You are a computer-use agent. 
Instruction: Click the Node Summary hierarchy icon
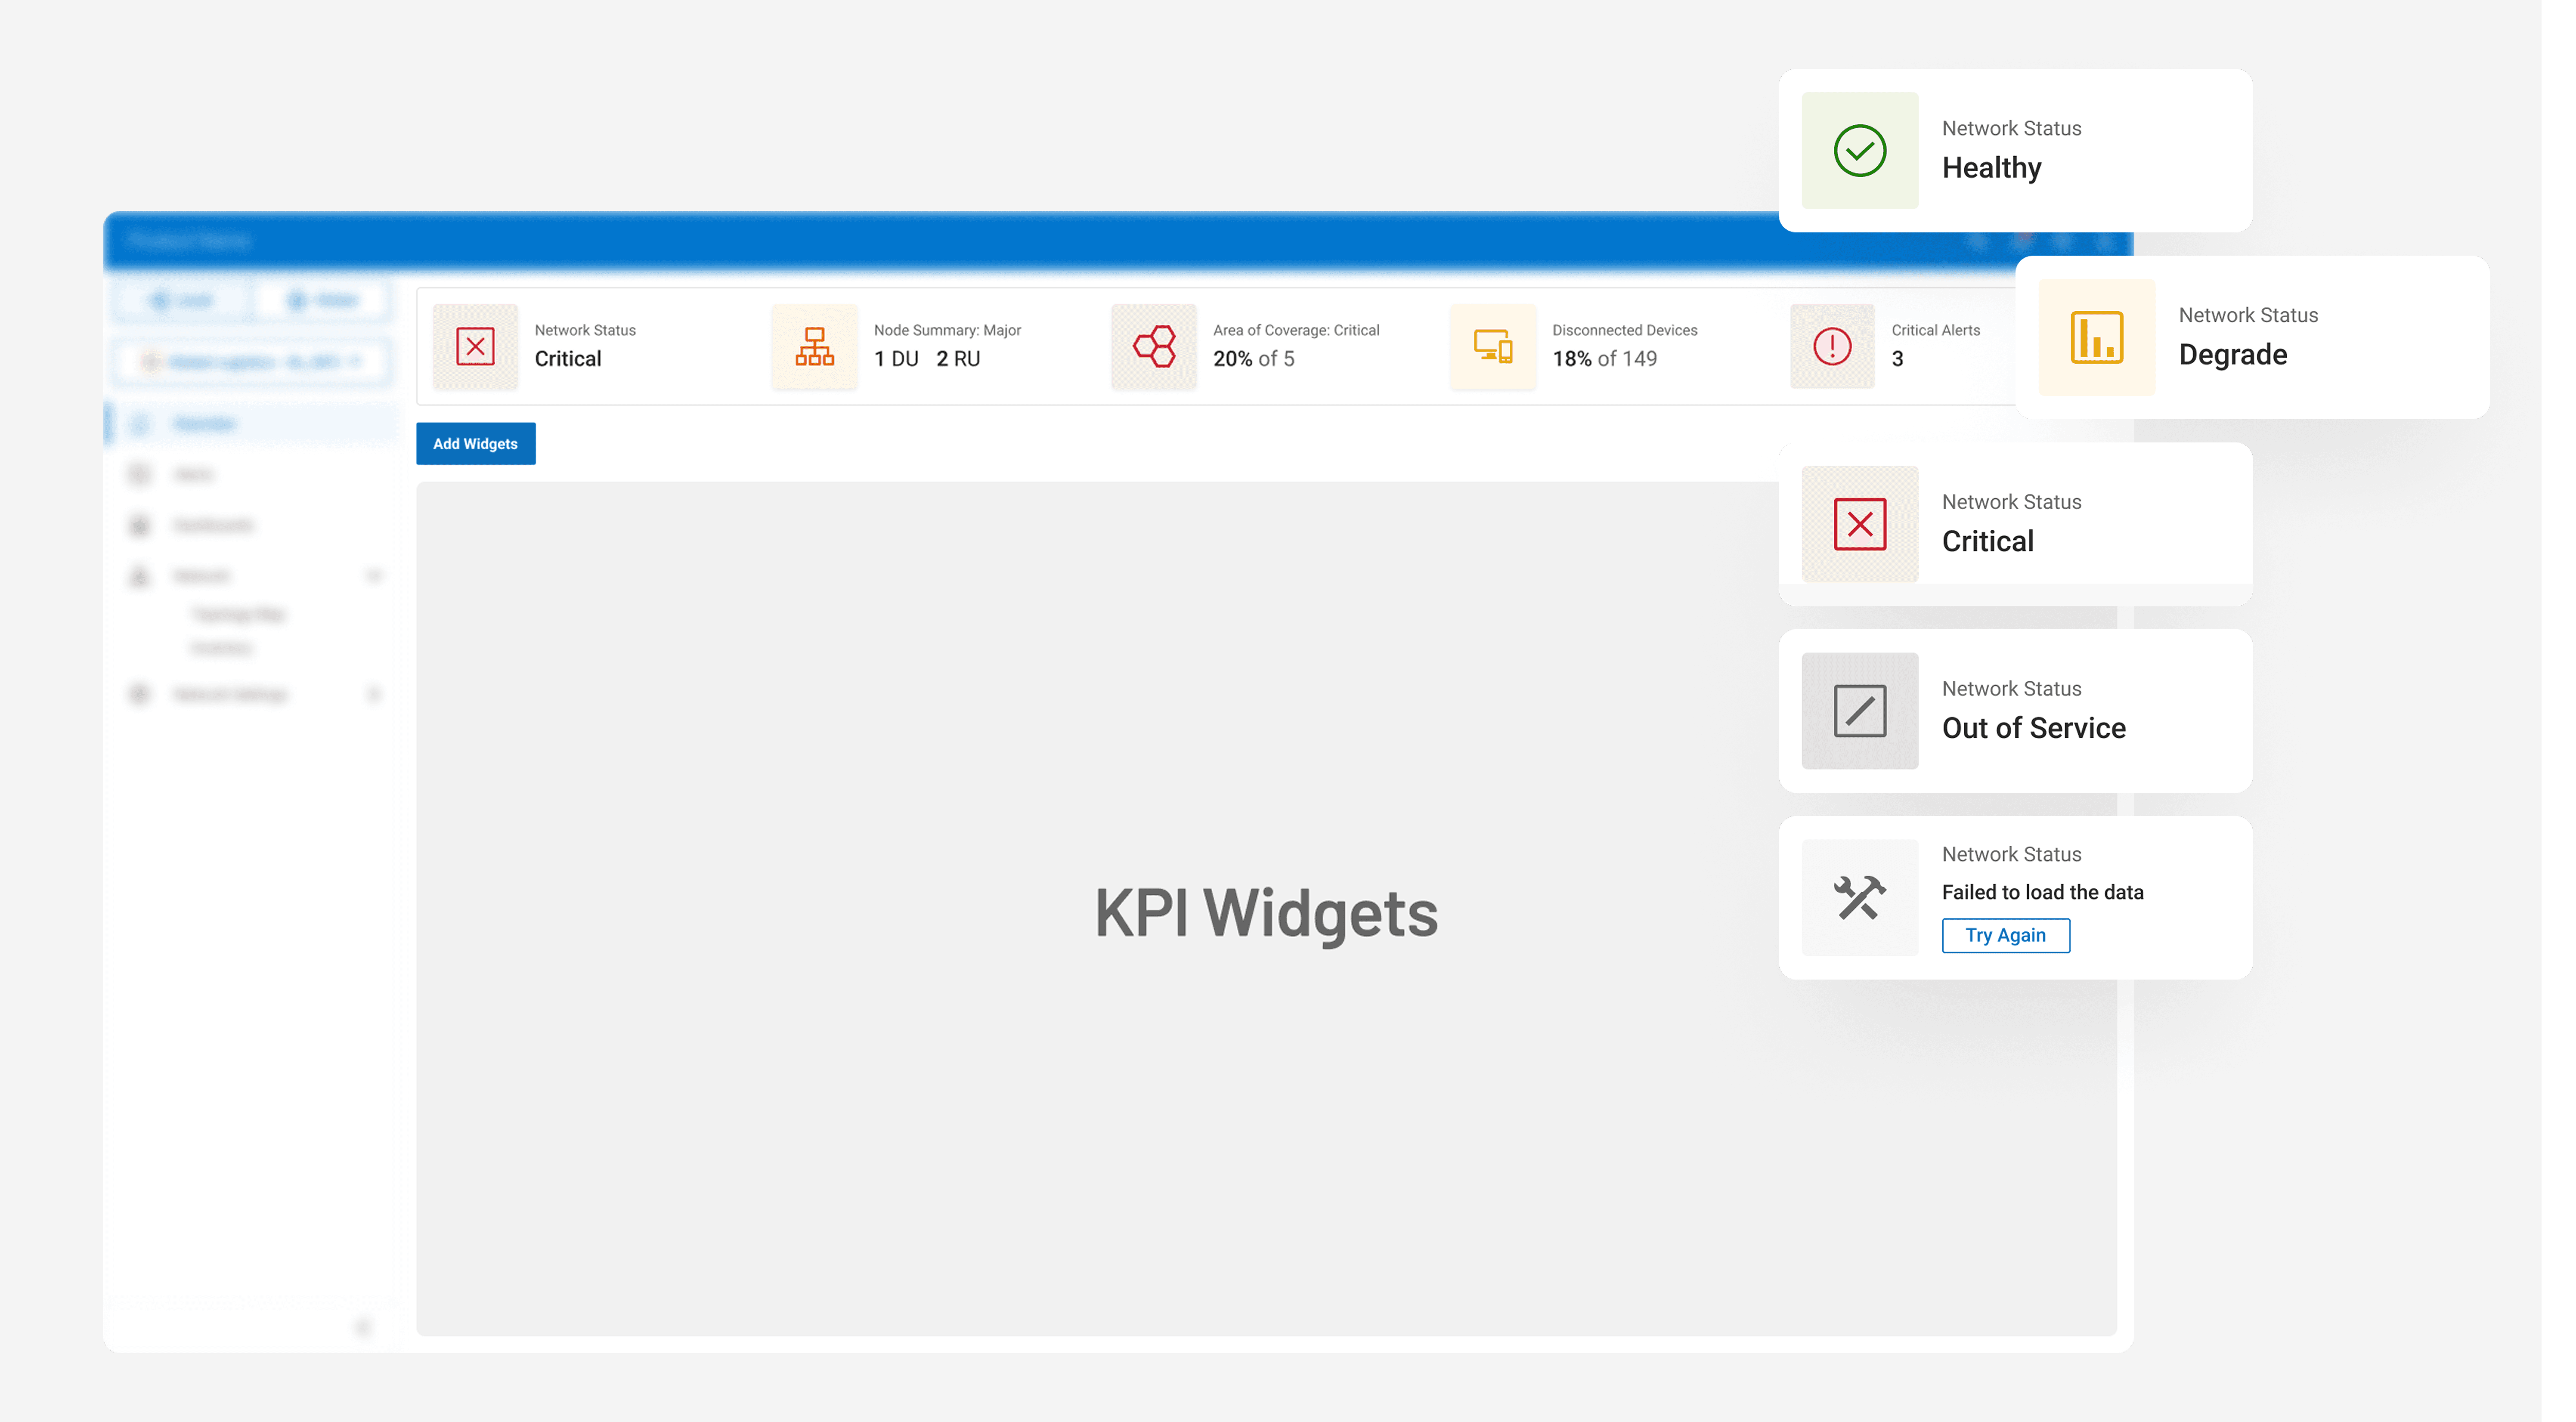pyautogui.click(x=814, y=346)
